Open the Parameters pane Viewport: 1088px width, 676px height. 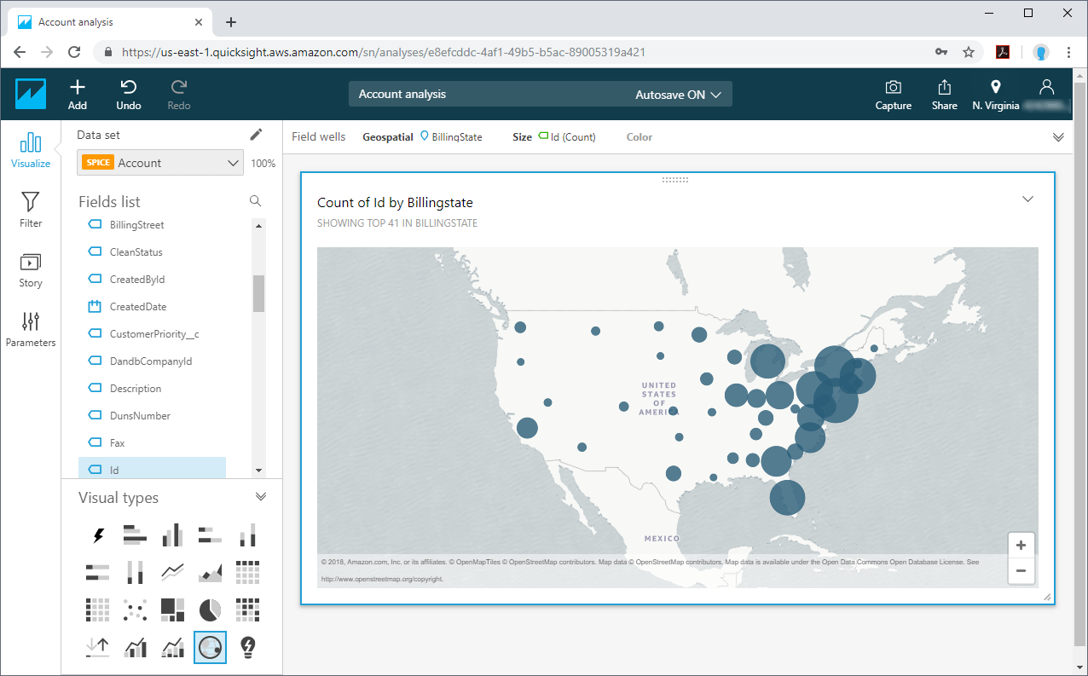coord(31,329)
